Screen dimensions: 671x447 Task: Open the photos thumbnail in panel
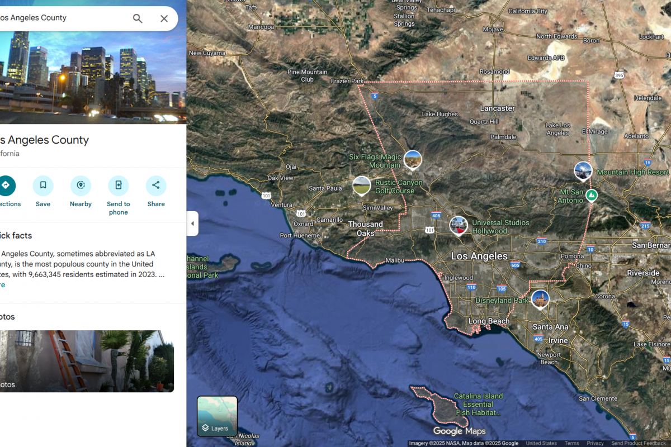coord(87,361)
